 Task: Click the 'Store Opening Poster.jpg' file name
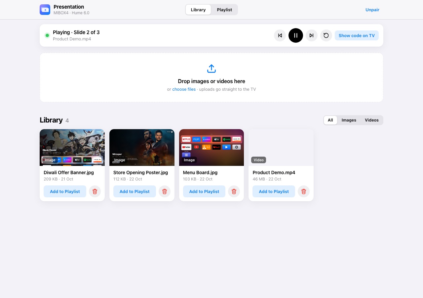140,173
